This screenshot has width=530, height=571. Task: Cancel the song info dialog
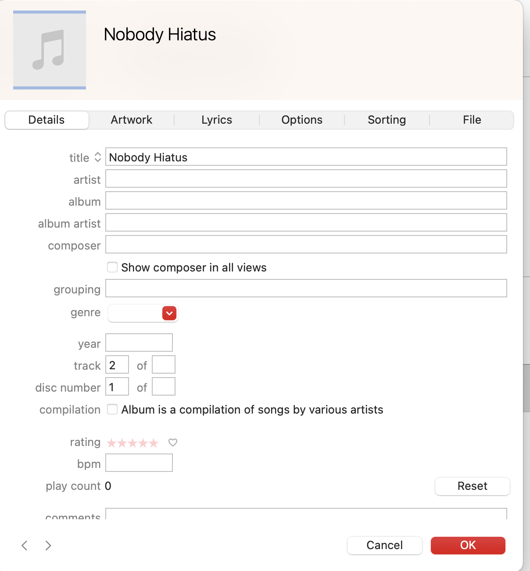(384, 545)
